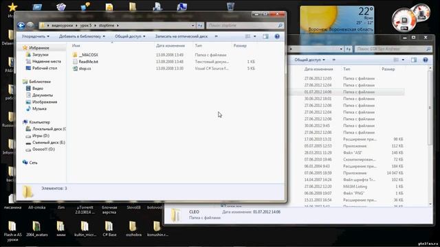The image size is (440, 247).
Task: Open Help in the back Explorer window
Action: coord(426,60)
